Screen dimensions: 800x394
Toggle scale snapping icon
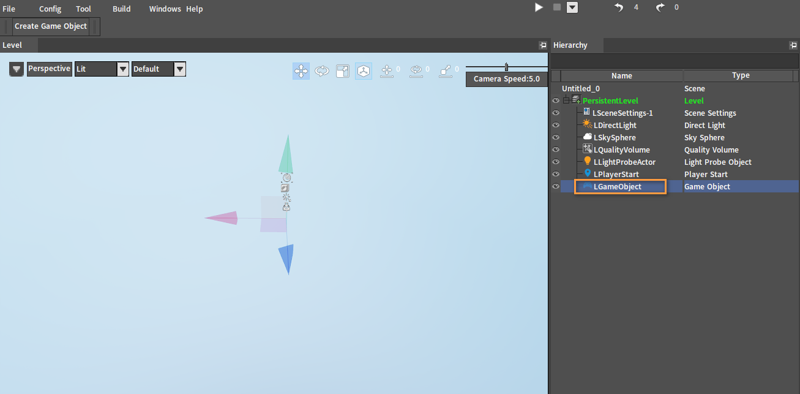point(446,71)
